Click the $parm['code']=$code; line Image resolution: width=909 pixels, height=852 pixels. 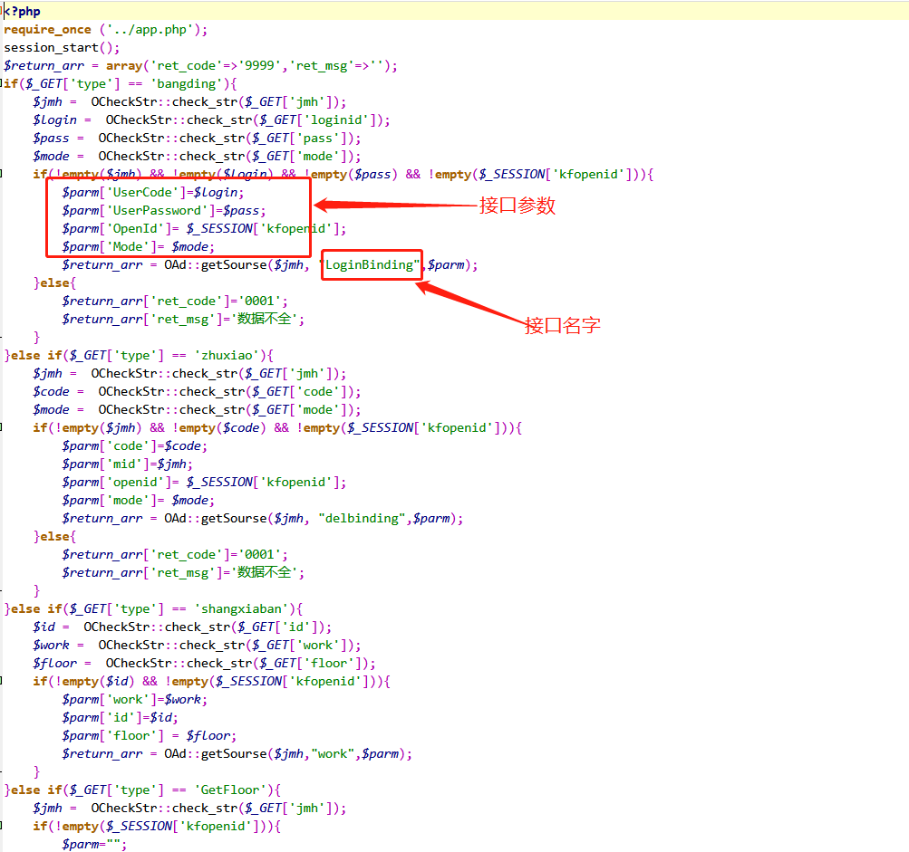click(134, 446)
